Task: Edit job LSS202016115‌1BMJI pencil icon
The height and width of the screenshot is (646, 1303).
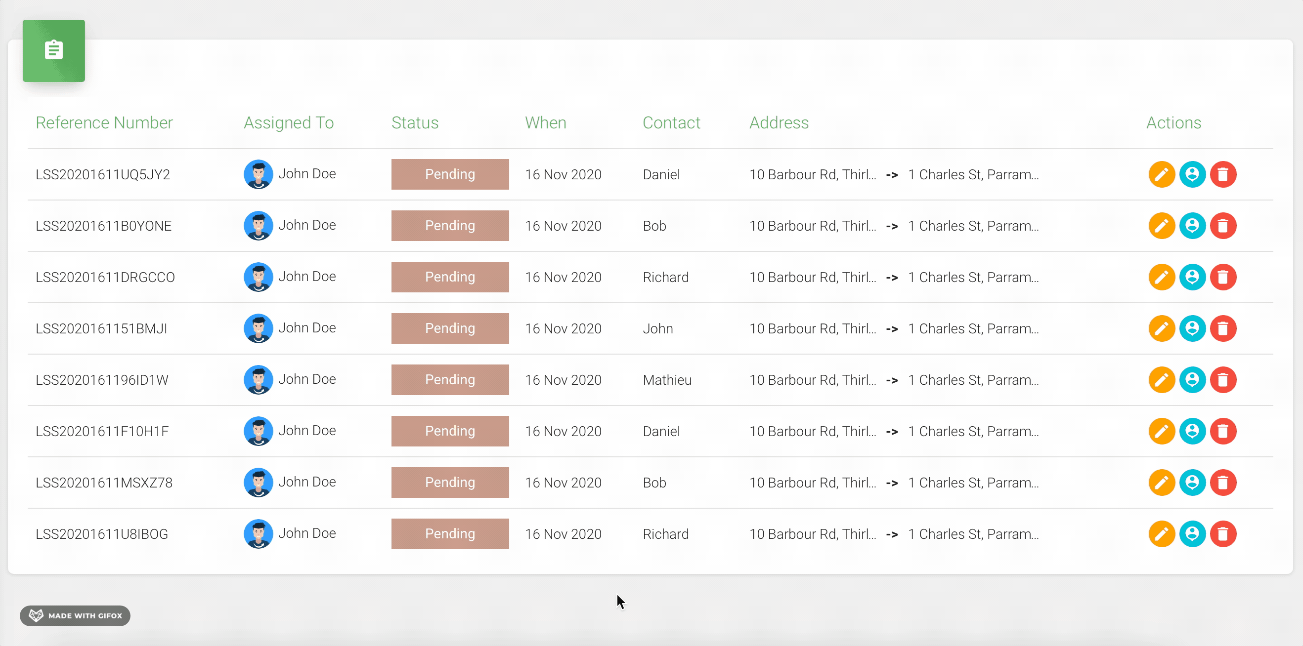Action: pos(1161,328)
